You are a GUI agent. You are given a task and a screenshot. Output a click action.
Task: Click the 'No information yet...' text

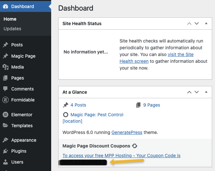pyautogui.click(x=86, y=52)
